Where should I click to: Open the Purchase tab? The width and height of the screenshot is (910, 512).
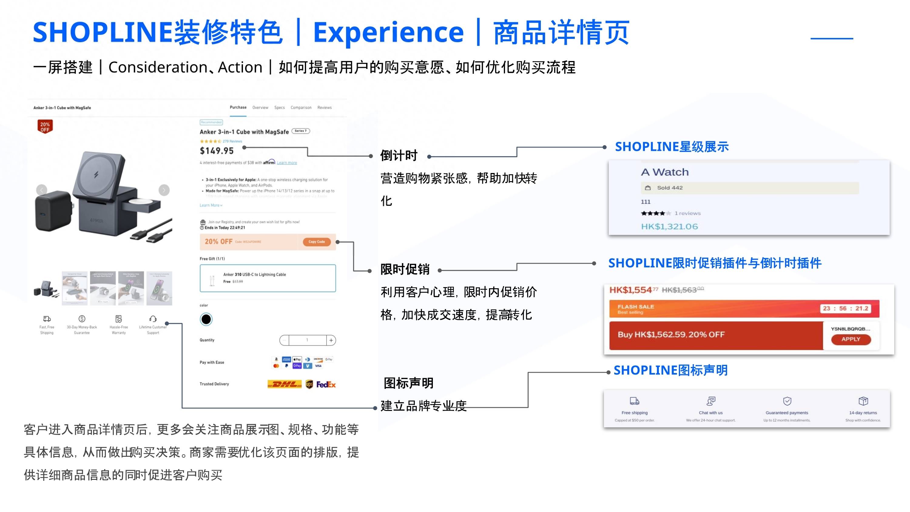coord(238,107)
